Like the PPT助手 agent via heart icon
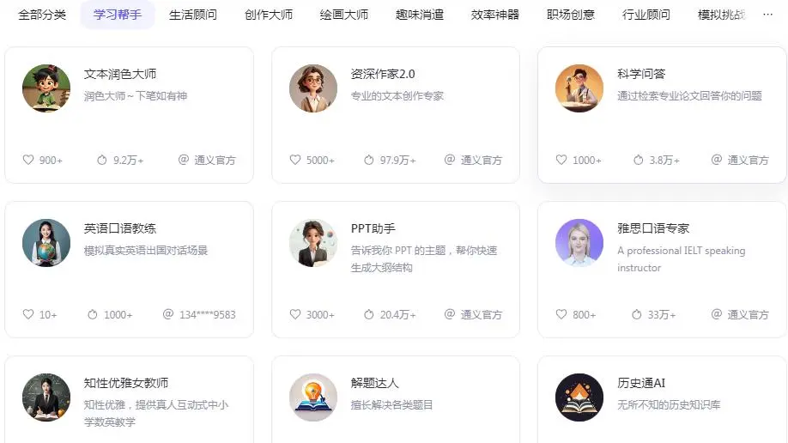Screen dimensions: 788x443 click(x=295, y=314)
